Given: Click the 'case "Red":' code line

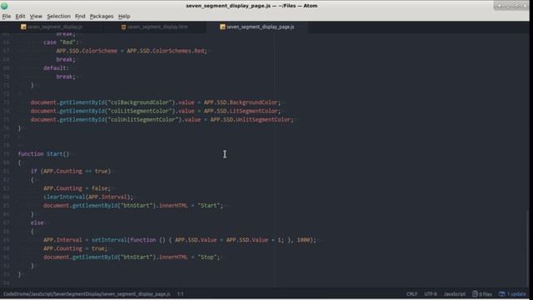Looking at the screenshot, I should pos(61,42).
